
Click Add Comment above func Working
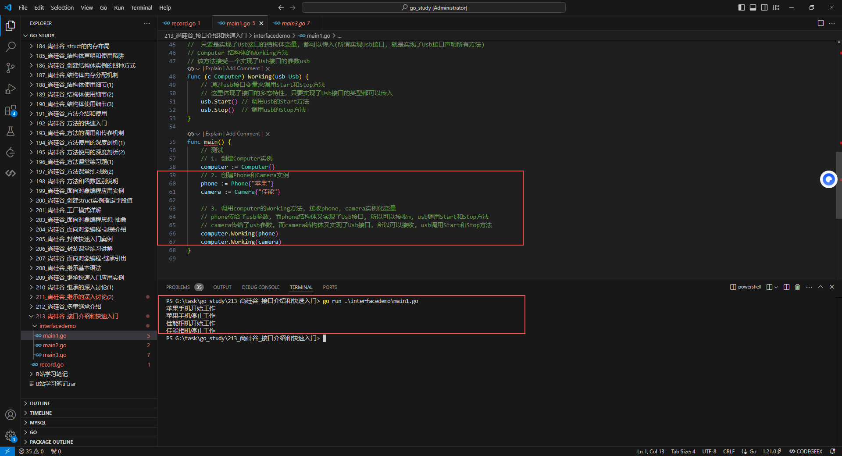243,68
